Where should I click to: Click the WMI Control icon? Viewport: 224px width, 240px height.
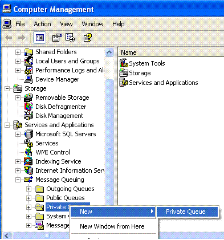point(28,152)
